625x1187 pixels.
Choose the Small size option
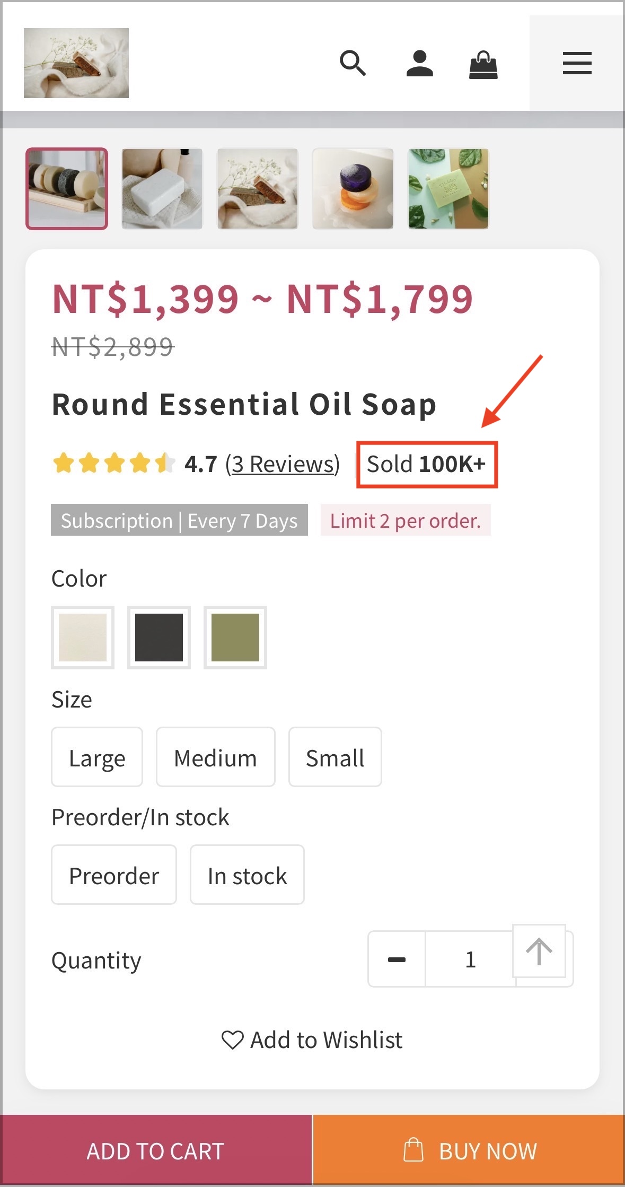[x=335, y=757]
